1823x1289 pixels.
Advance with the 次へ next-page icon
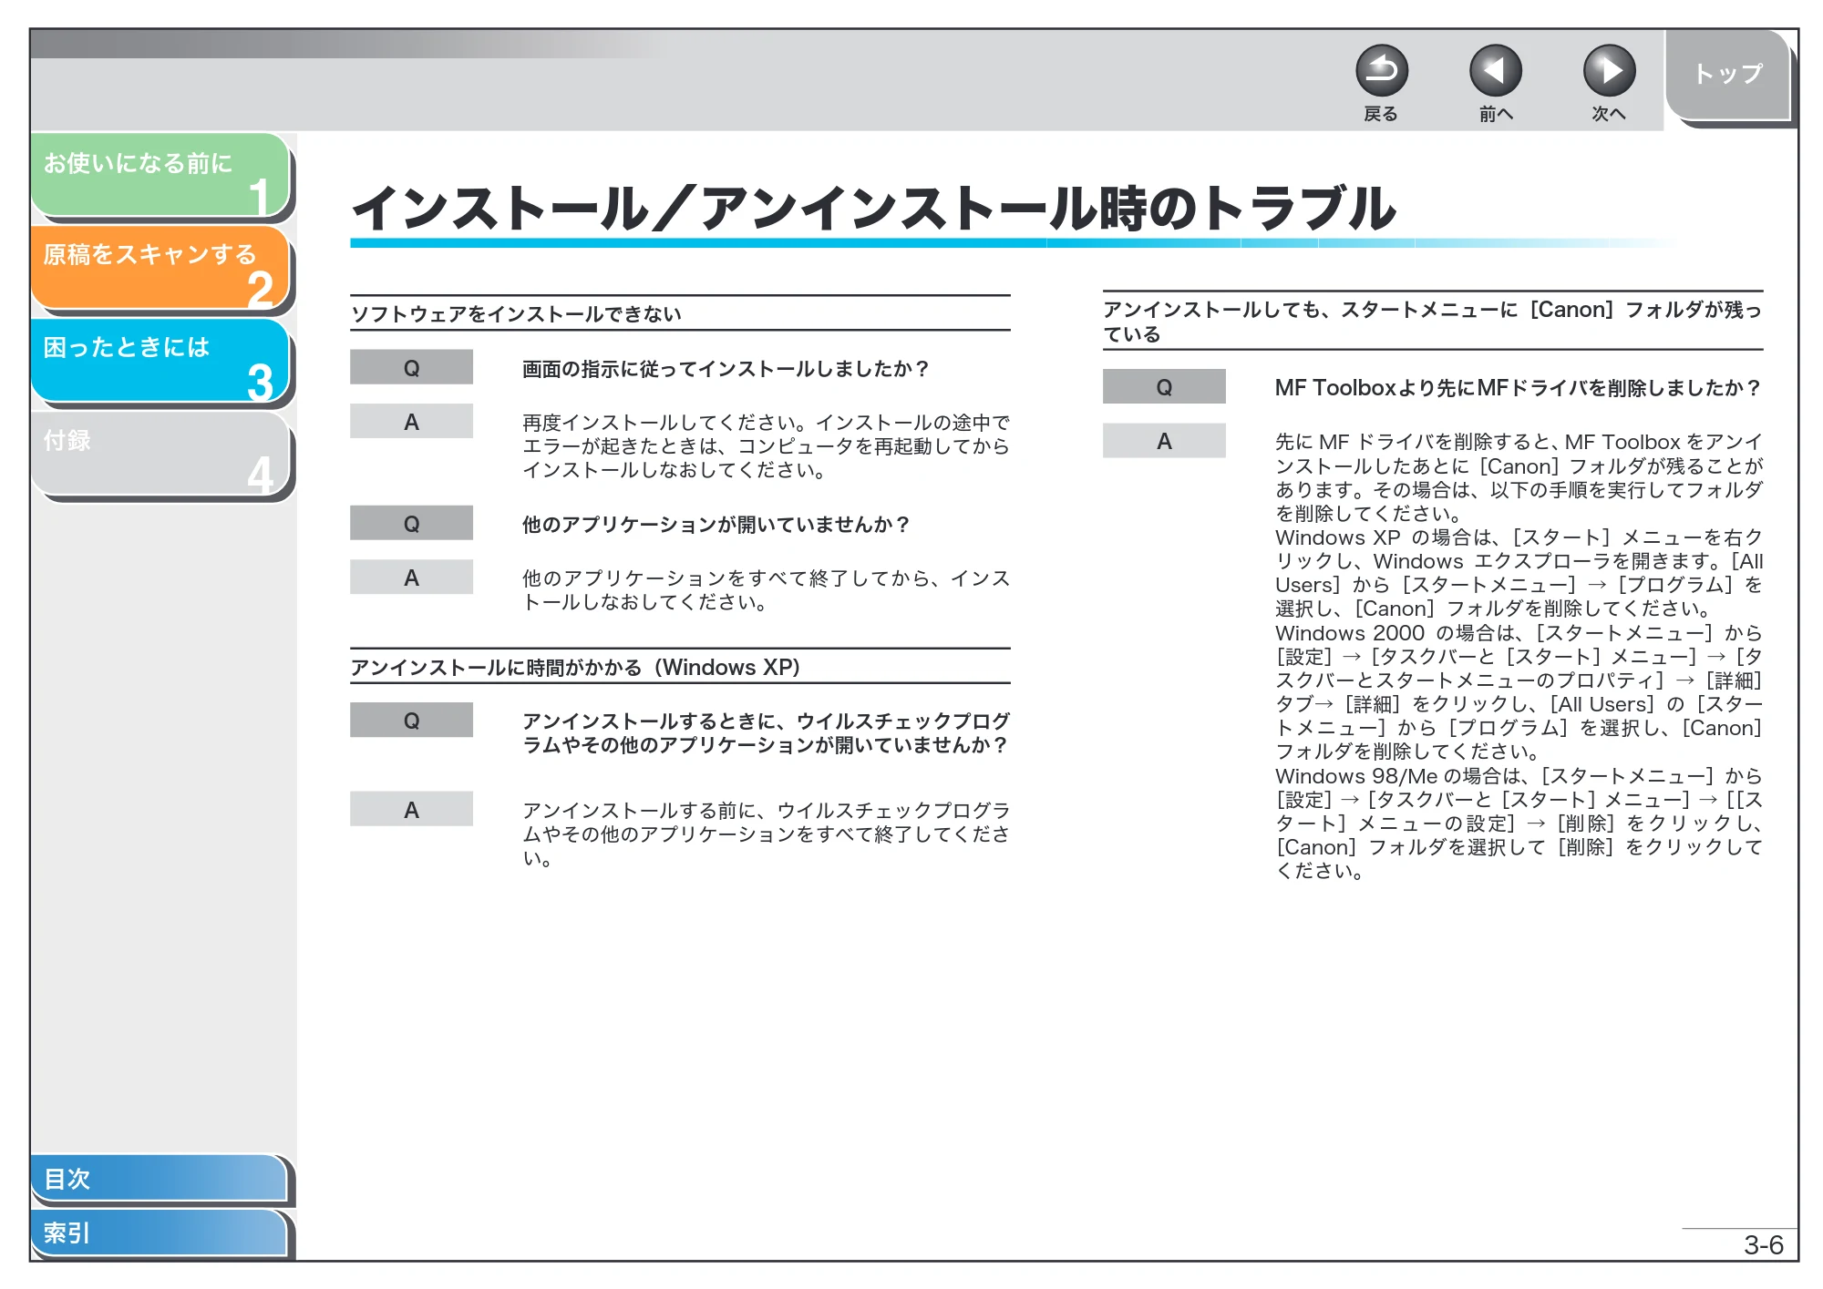[x=1609, y=71]
